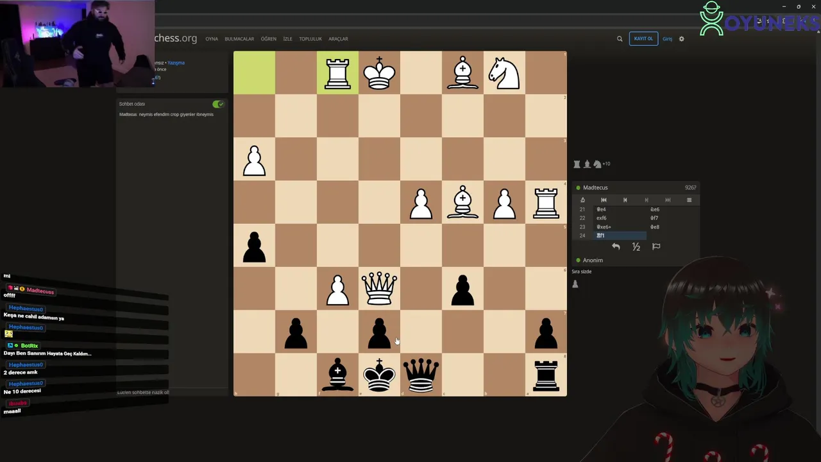Select black's move ♔e8 in the list
The width and height of the screenshot is (821, 462).
[x=655, y=227]
